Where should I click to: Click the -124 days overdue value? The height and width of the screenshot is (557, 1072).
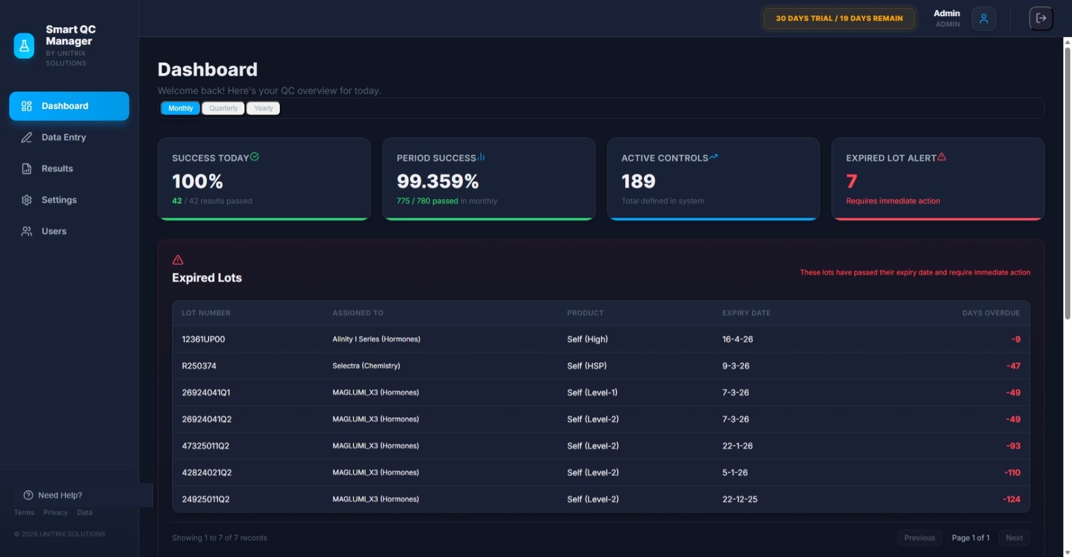(1011, 499)
